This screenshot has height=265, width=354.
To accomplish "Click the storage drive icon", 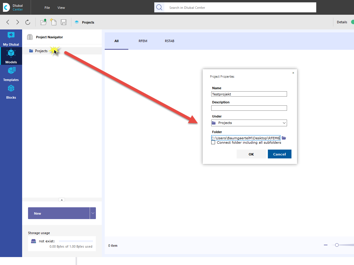I will point(34,241).
